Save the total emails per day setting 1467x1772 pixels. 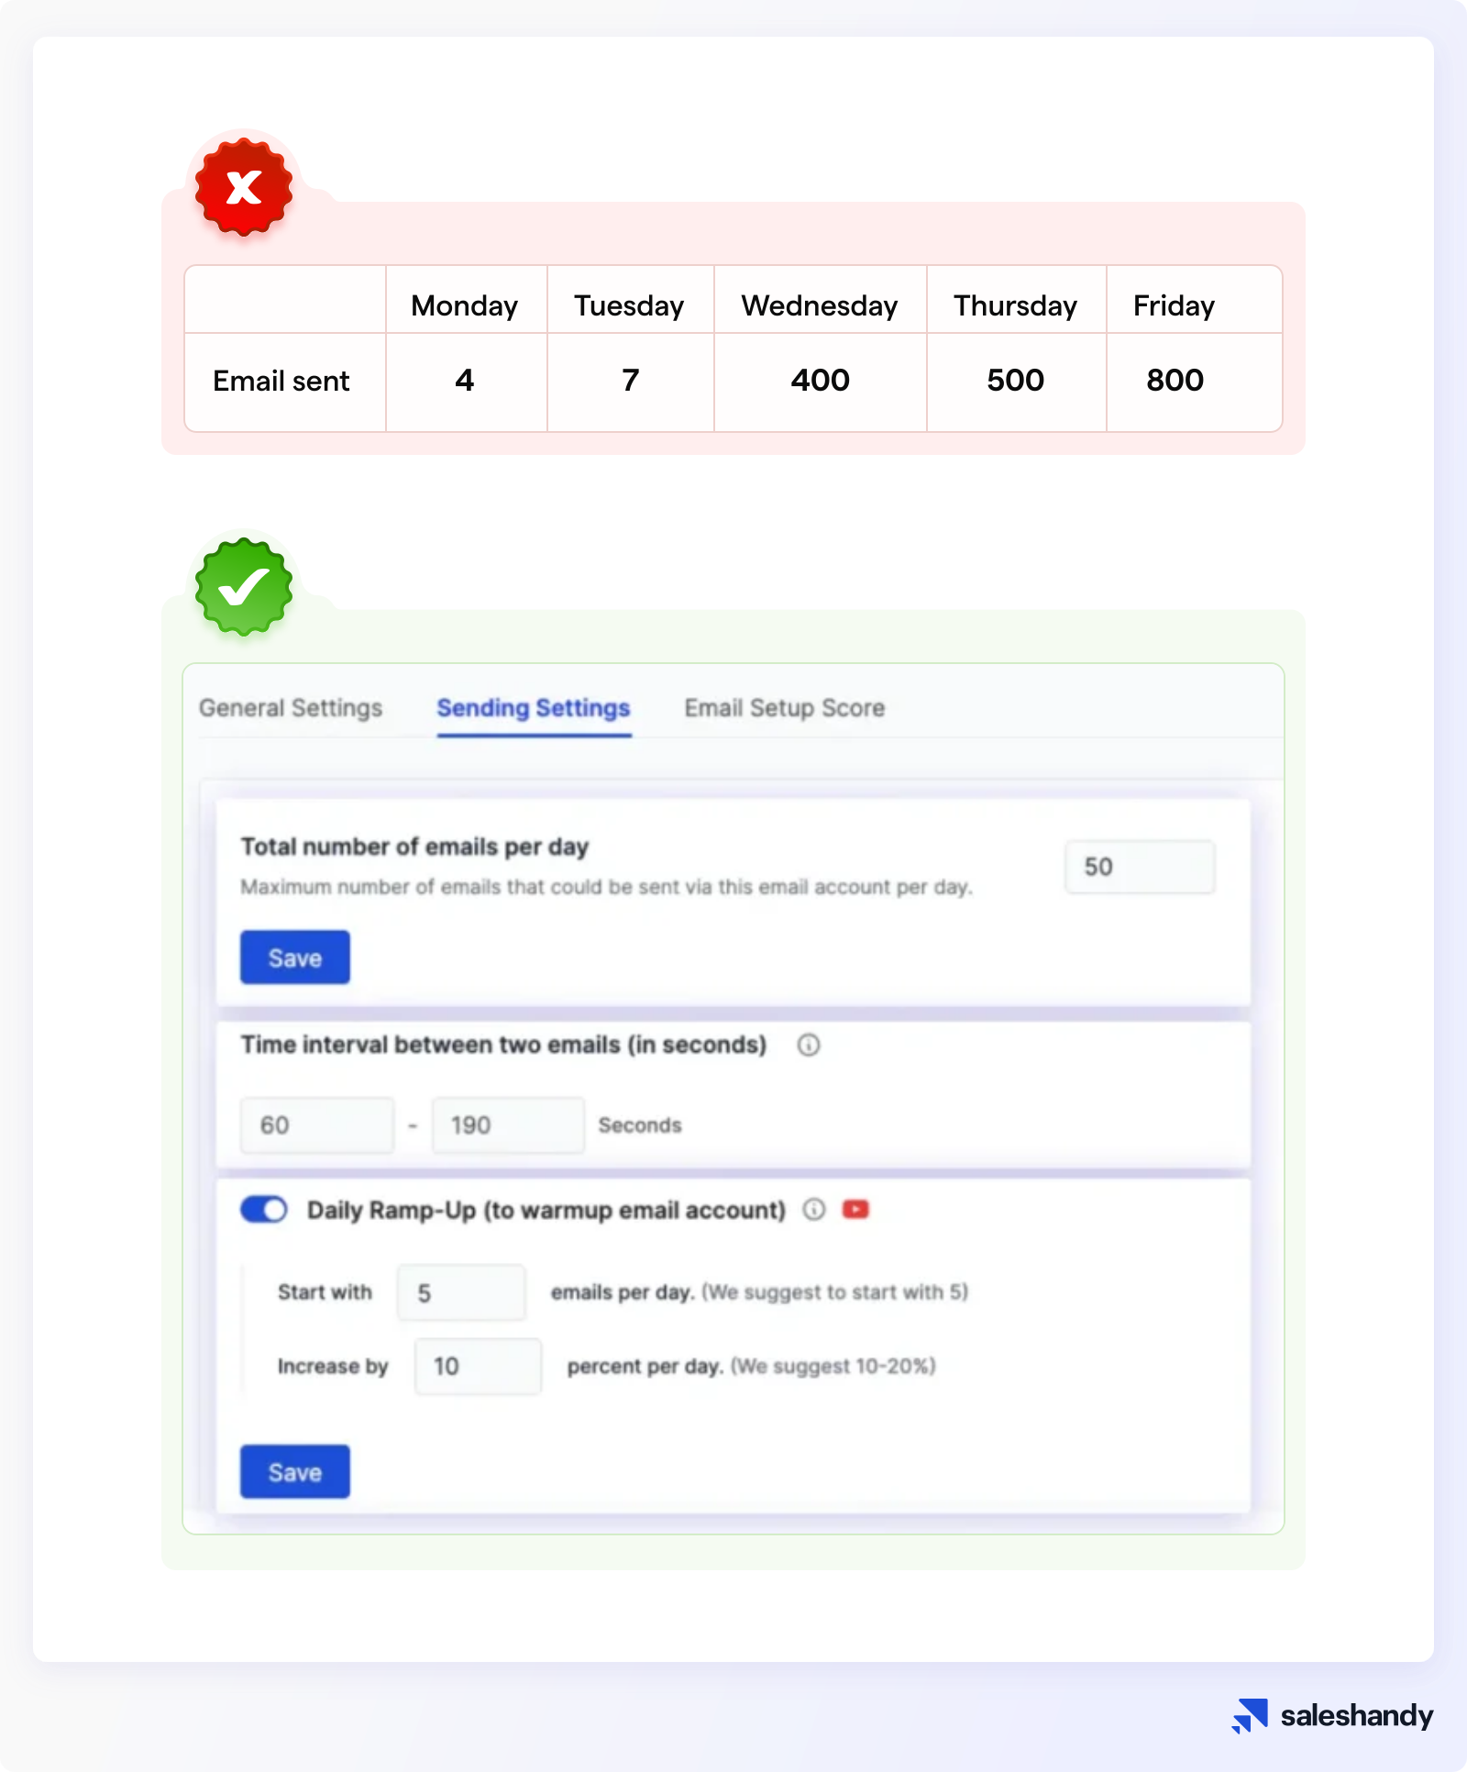[294, 957]
